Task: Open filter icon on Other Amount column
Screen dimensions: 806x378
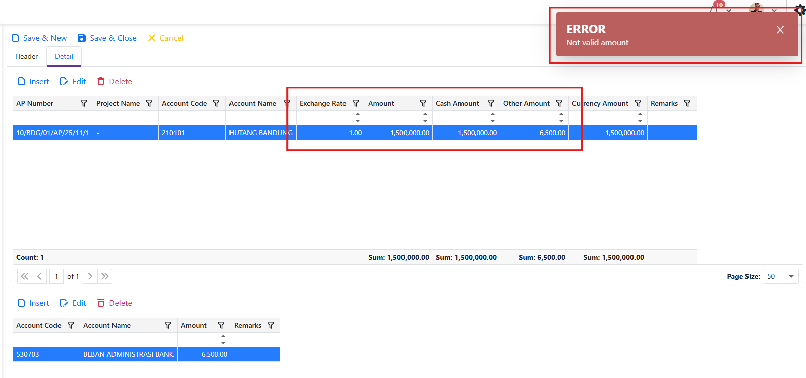Action: point(559,103)
